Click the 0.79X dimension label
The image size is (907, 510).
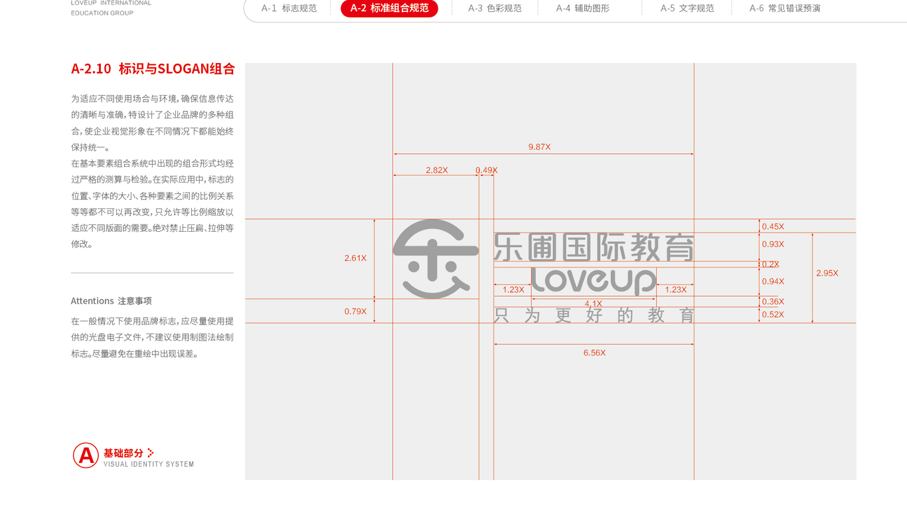355,311
